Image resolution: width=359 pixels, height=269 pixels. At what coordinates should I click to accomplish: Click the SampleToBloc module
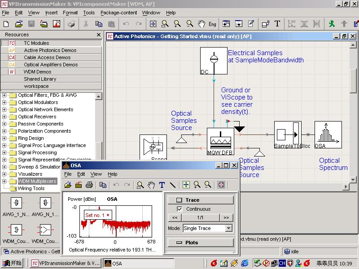tap(288, 135)
